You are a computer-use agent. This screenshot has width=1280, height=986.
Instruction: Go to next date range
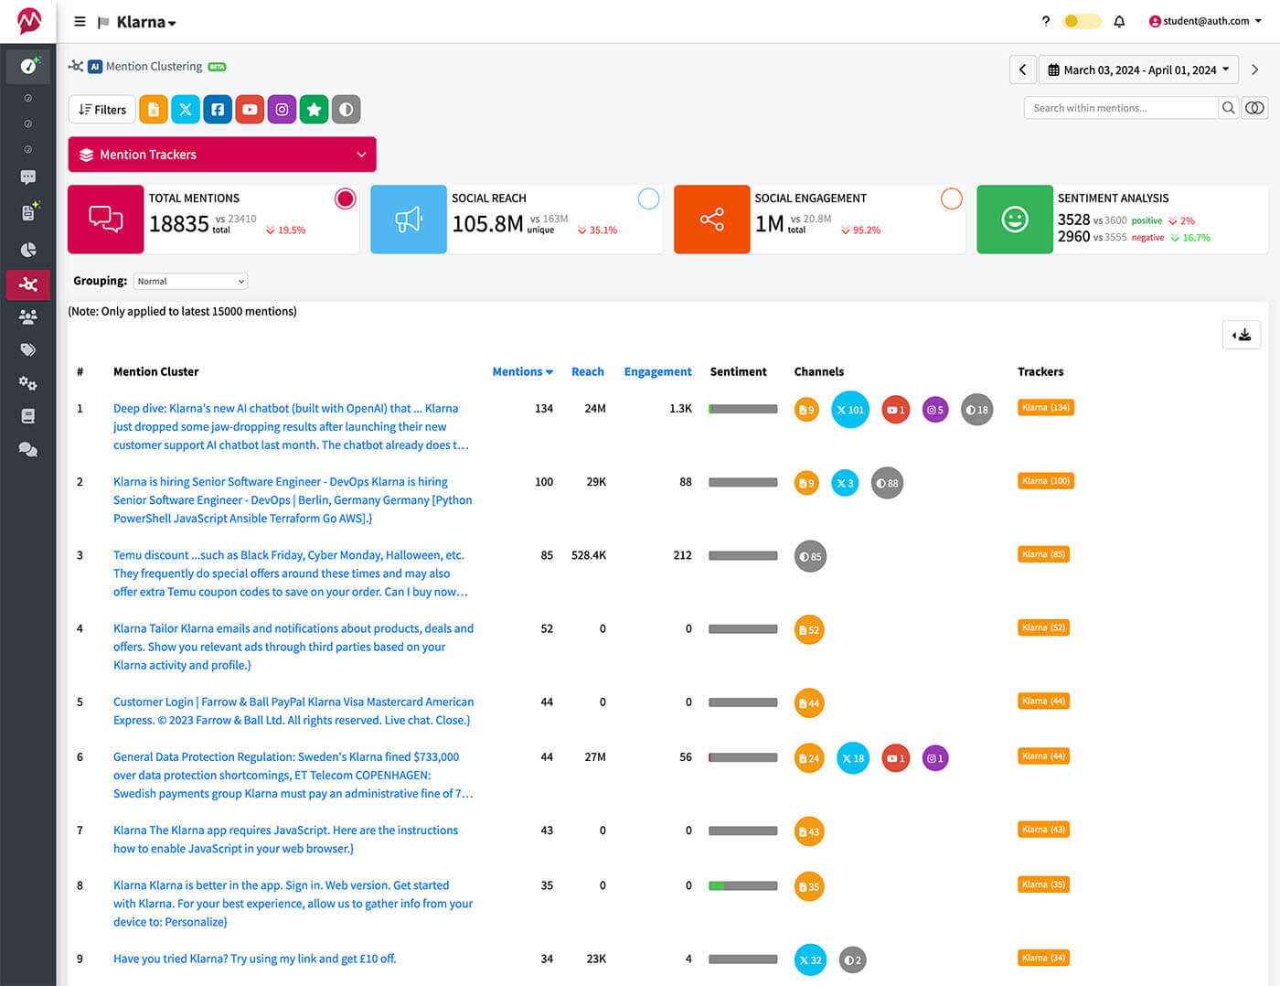(x=1254, y=70)
